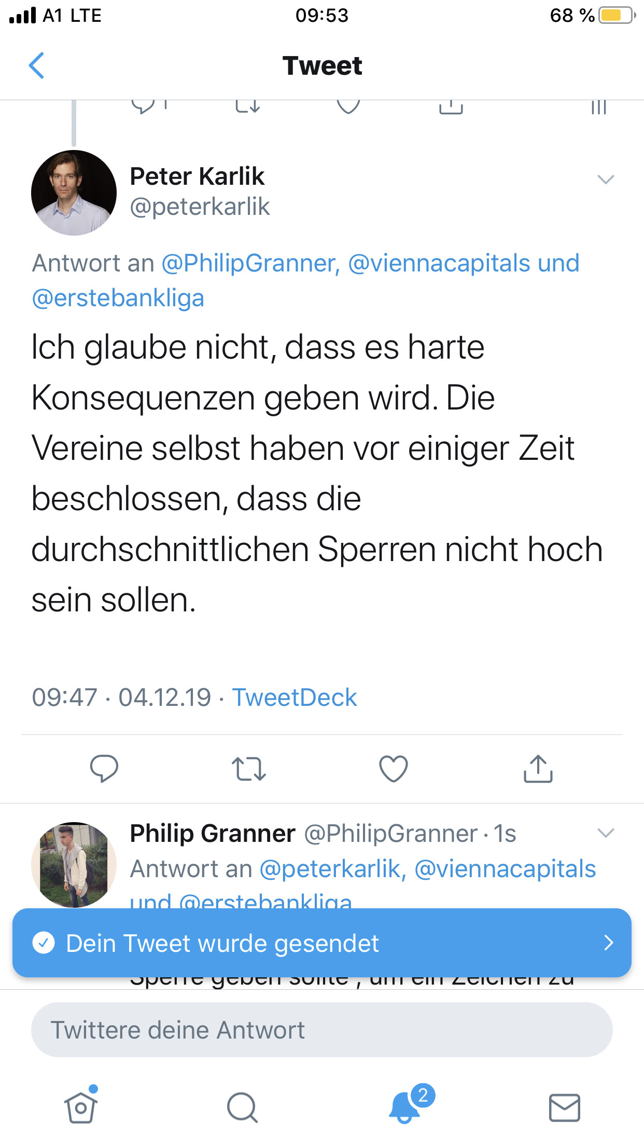The image size is (644, 1146).
Task: Like the partially visible tweet above
Action: [348, 105]
